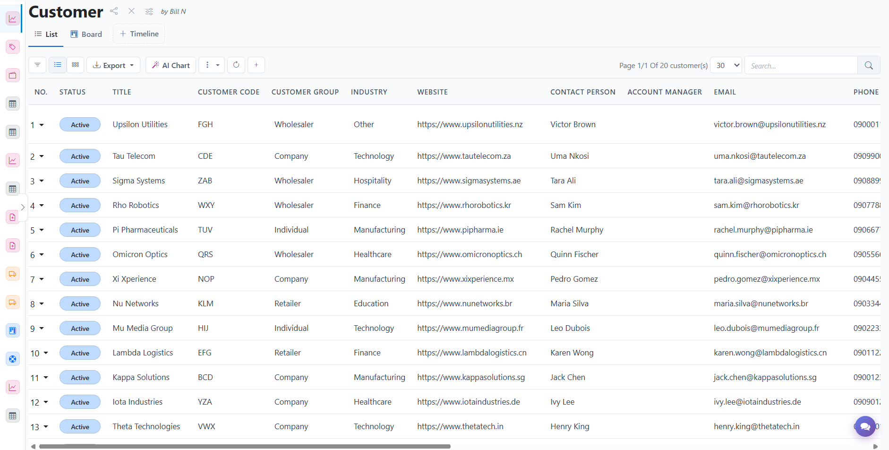Click the share icon next to Customer title

114,11
